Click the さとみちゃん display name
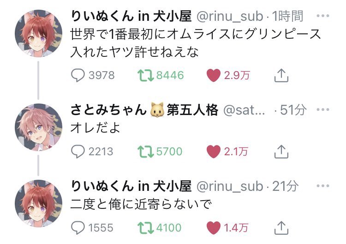 [x=108, y=110]
